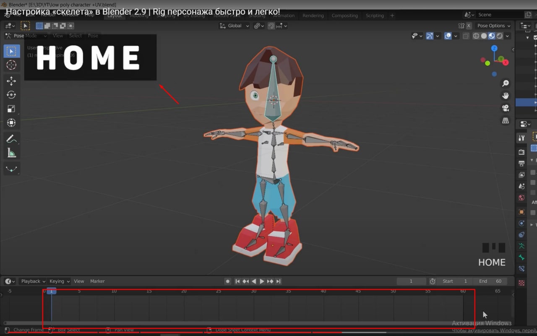Screen dimensions: 537x336
Task: Switch to material preview shading
Action: (492, 36)
